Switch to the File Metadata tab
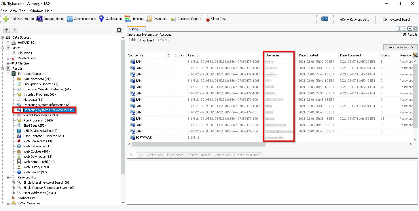 coord(174,155)
